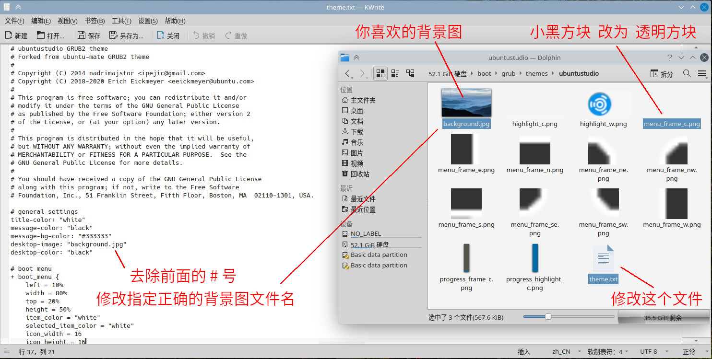Go to 主文件夹 home in Dolphin places
This screenshot has height=359, width=712.
[358, 100]
